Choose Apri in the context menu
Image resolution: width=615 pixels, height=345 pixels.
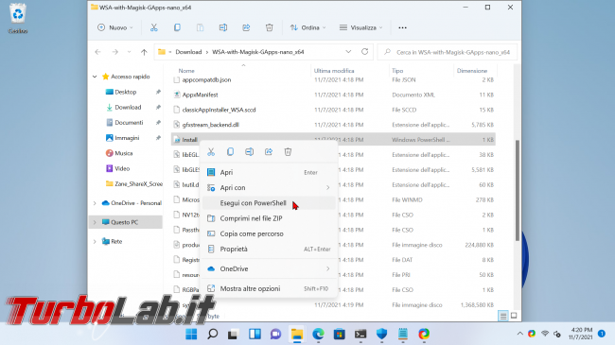[x=269, y=172]
